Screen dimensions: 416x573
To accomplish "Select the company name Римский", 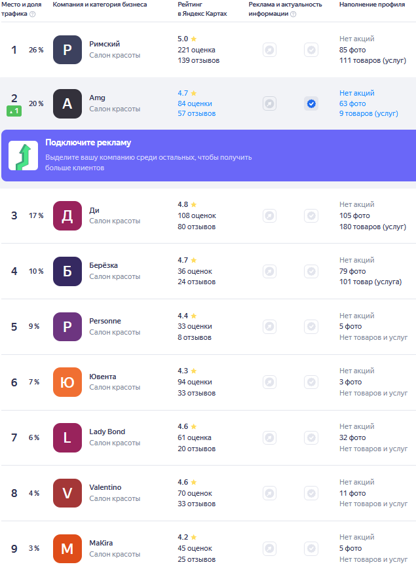I will 105,44.
